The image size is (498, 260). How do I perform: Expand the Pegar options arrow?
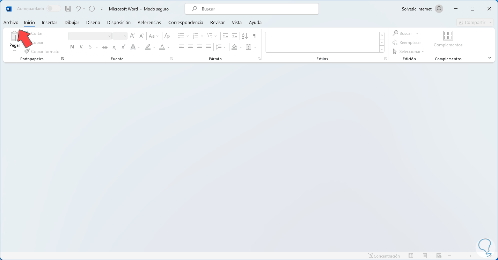(x=15, y=51)
